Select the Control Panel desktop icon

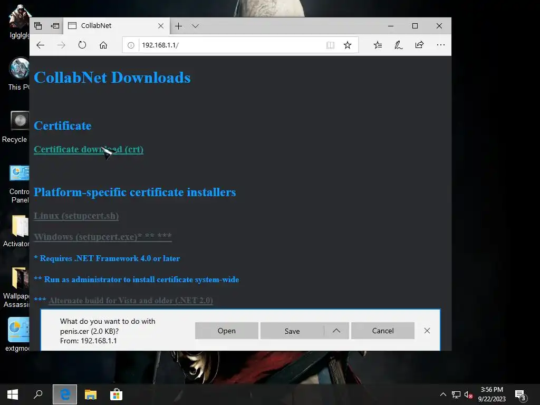(x=20, y=184)
